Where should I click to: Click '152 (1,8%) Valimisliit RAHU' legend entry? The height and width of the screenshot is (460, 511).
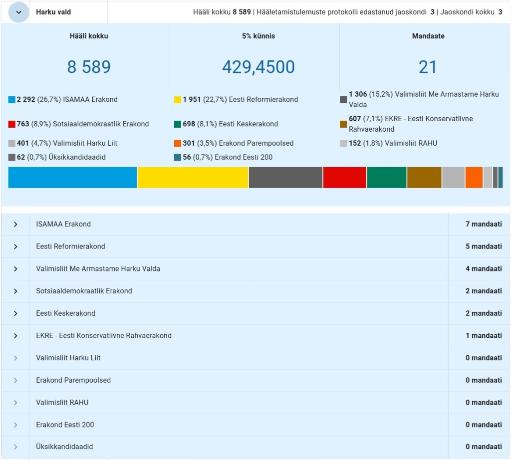(x=393, y=143)
